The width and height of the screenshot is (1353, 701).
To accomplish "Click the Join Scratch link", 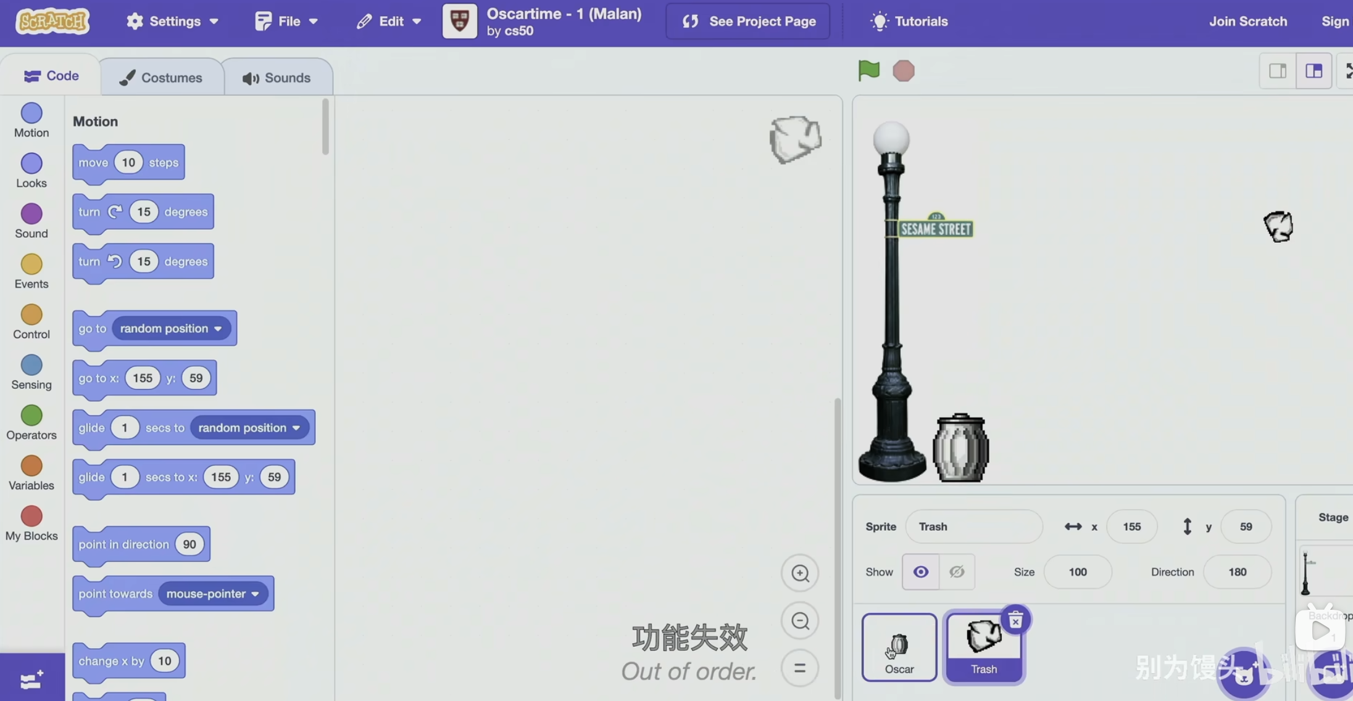I will [1247, 21].
